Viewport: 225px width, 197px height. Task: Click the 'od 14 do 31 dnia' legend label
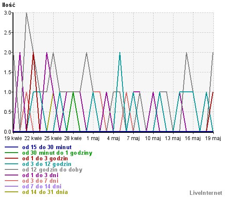pyautogui.click(x=45, y=192)
